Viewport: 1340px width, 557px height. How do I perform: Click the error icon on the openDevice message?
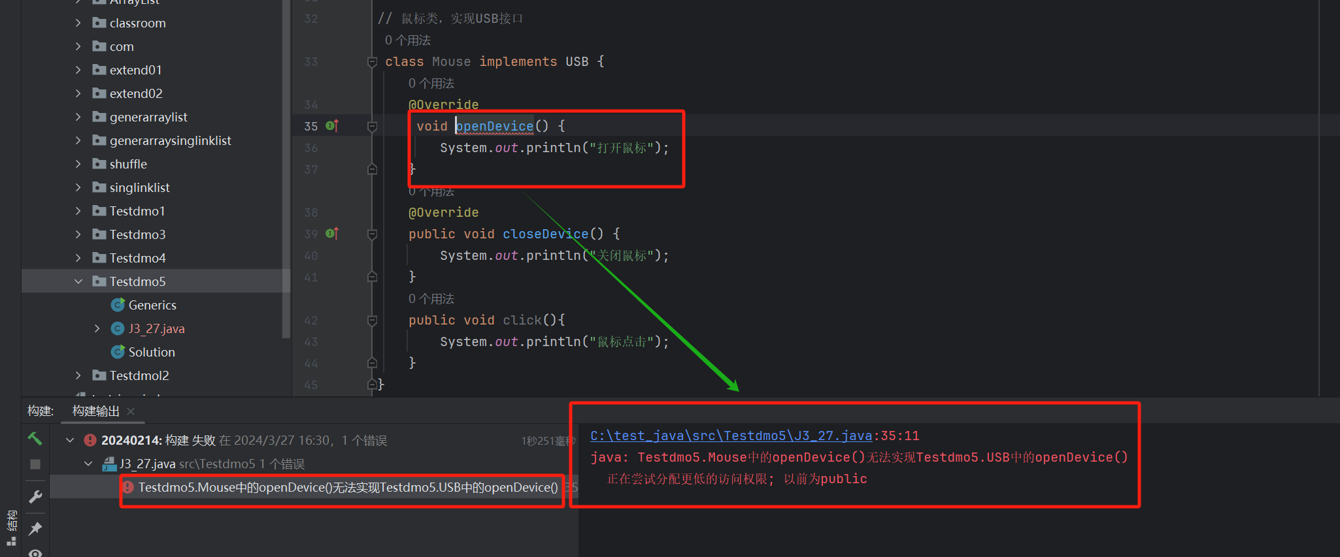pos(128,487)
